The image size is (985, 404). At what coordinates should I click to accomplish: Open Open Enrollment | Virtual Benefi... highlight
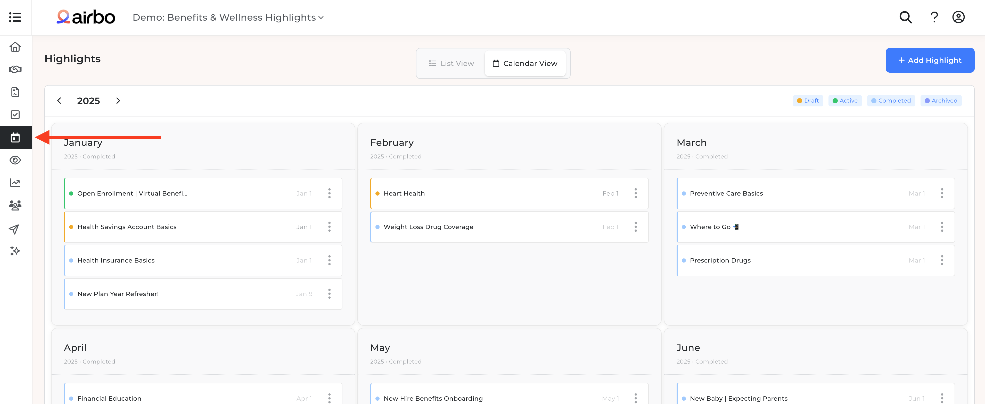pyautogui.click(x=203, y=193)
